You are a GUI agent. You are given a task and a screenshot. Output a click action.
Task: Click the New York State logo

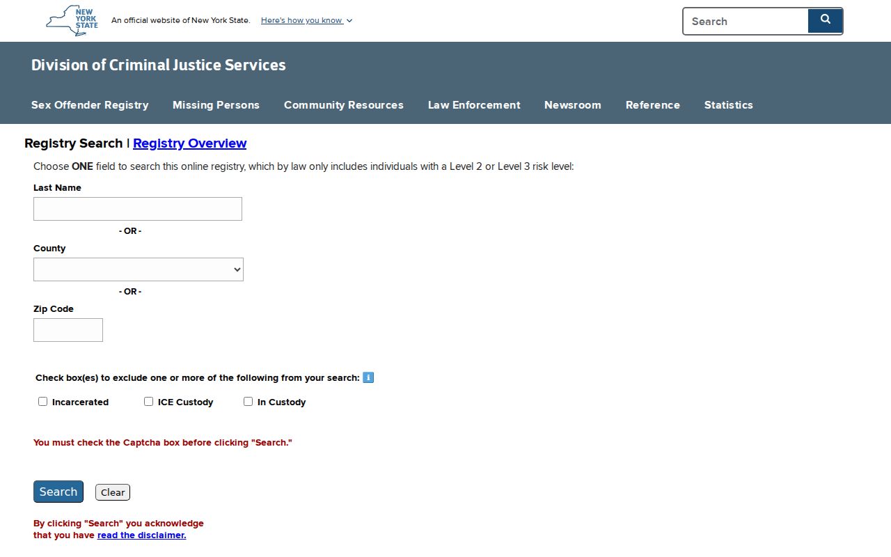(x=72, y=20)
